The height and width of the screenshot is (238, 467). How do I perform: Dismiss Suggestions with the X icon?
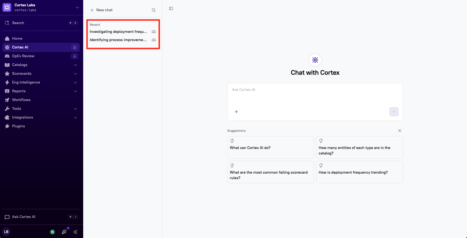(x=400, y=131)
